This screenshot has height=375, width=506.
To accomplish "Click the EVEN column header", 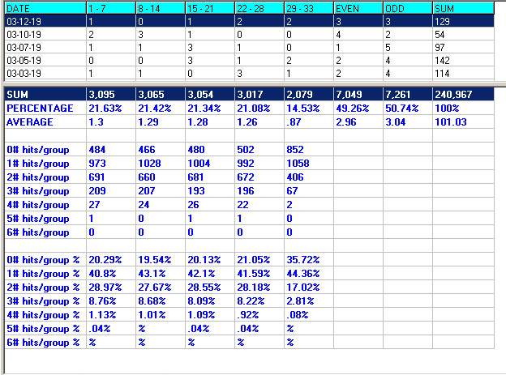I will pyautogui.click(x=358, y=8).
